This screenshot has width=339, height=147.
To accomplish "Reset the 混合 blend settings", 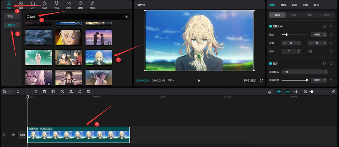I will click(324, 64).
